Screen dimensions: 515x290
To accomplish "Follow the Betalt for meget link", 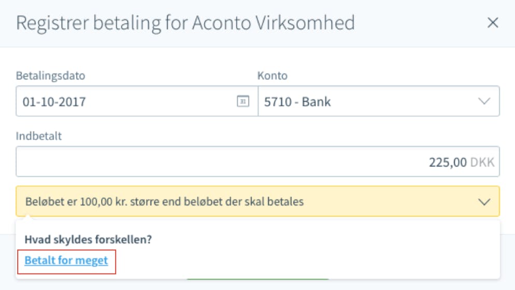I will coord(66,260).
